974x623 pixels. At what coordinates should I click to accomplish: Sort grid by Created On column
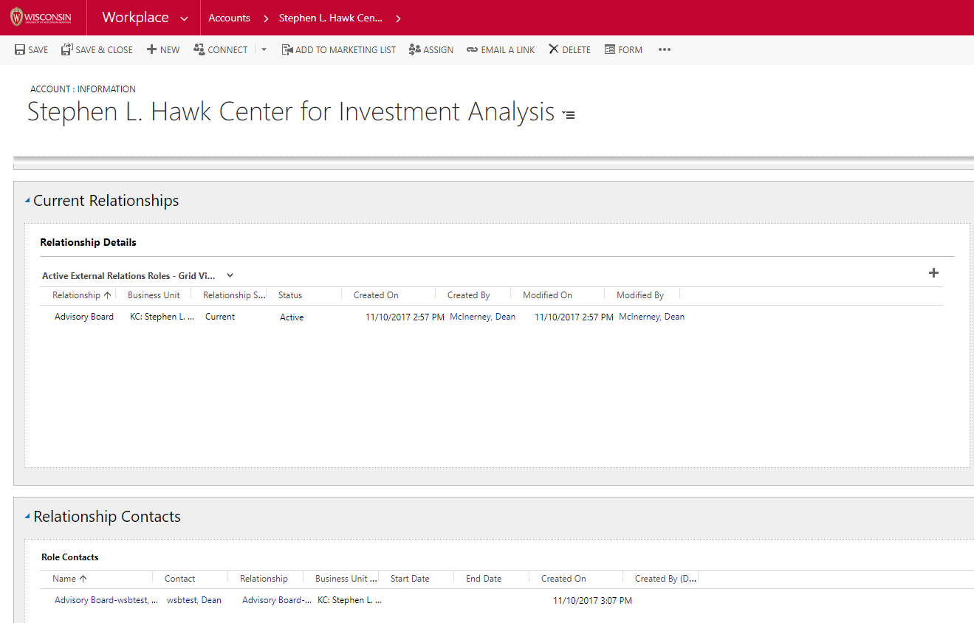click(x=376, y=295)
